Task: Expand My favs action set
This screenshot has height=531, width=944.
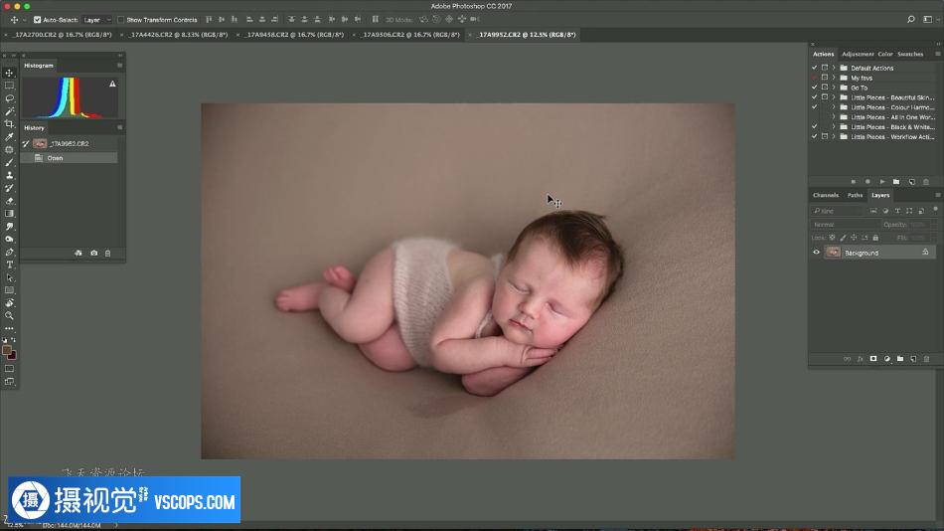Action: point(834,78)
